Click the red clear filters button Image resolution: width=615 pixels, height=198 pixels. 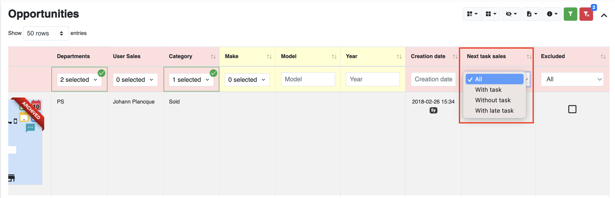(x=586, y=14)
